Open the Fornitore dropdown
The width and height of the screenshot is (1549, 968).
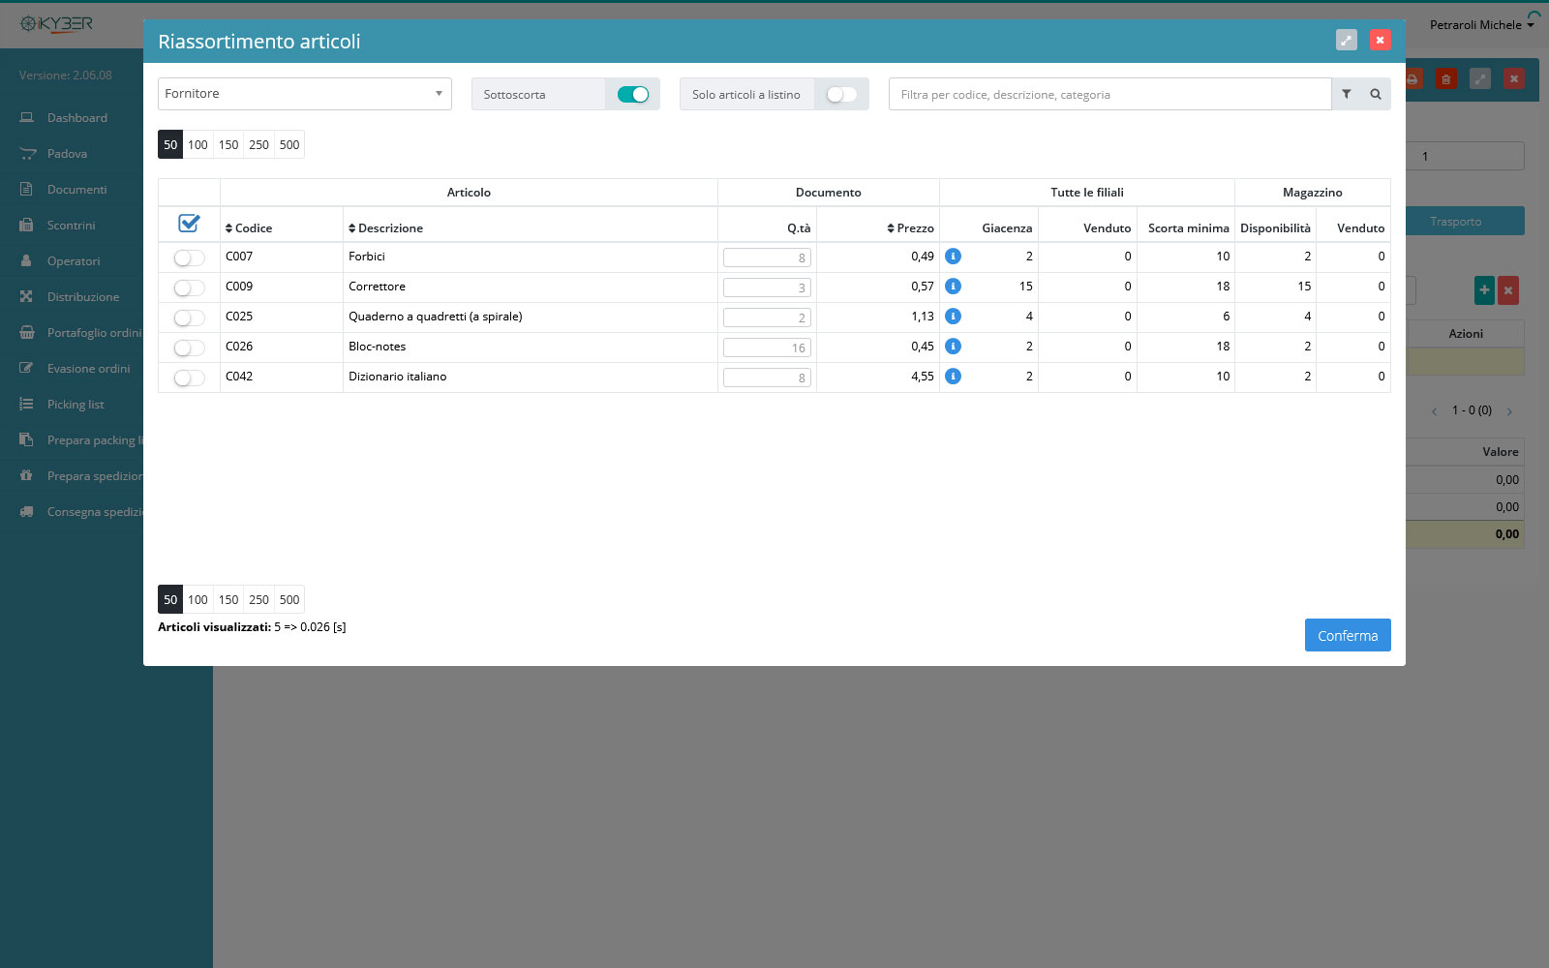305,94
